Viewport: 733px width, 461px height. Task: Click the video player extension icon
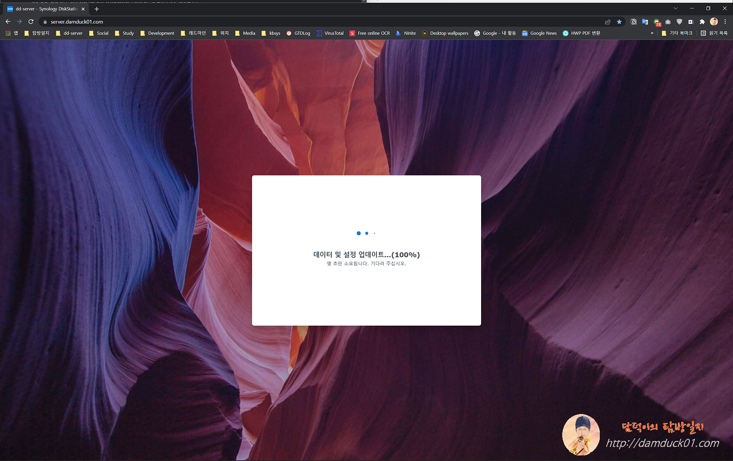(691, 22)
